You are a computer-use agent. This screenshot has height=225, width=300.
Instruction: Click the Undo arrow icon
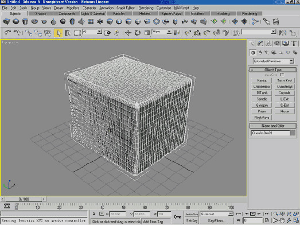pos(7,33)
